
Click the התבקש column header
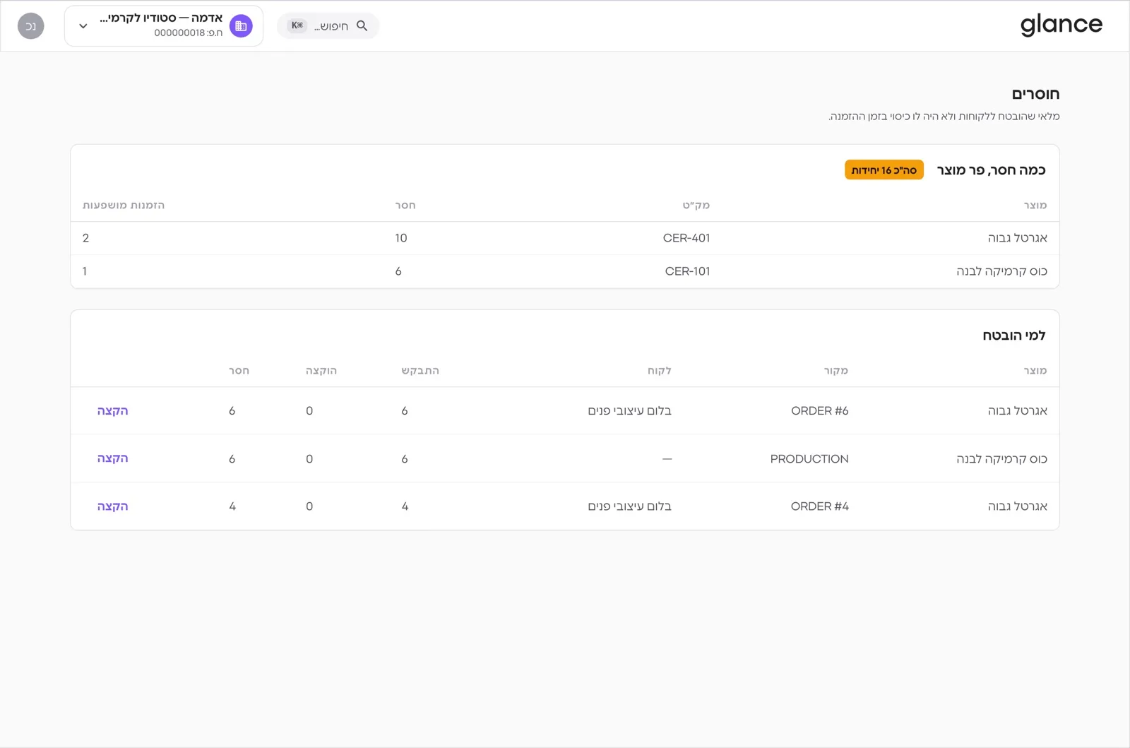[x=420, y=370]
